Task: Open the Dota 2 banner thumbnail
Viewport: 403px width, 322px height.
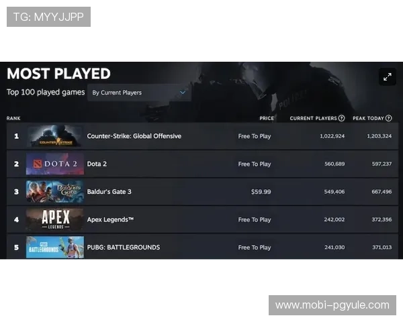Action: click(x=55, y=164)
